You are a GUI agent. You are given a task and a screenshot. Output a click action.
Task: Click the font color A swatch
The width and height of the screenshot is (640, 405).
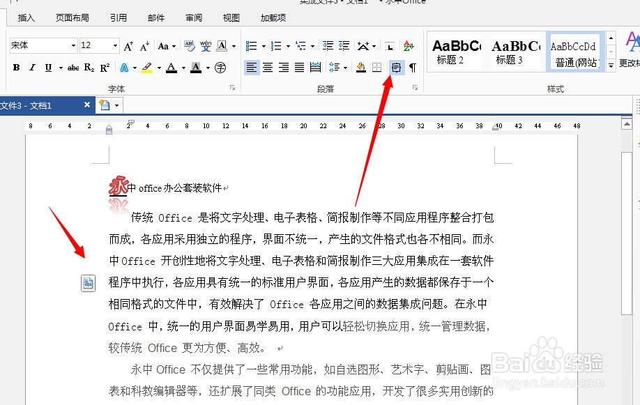172,68
